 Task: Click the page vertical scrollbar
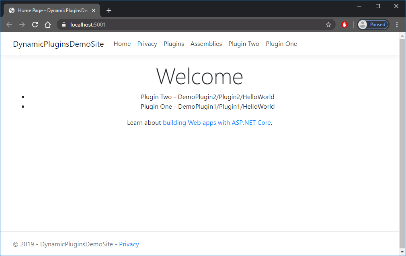(x=402, y=141)
